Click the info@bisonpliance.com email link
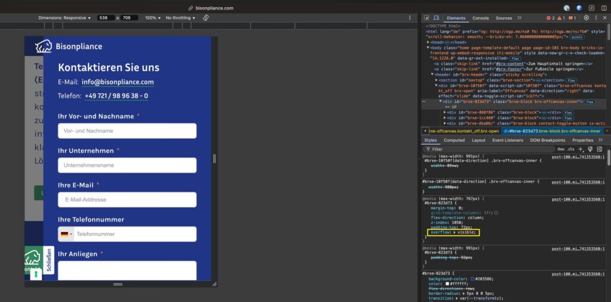611x302 pixels. pos(118,82)
